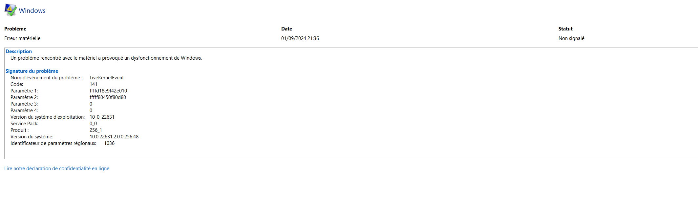
Task: Click the Problème column header
Action: [x=15, y=29]
